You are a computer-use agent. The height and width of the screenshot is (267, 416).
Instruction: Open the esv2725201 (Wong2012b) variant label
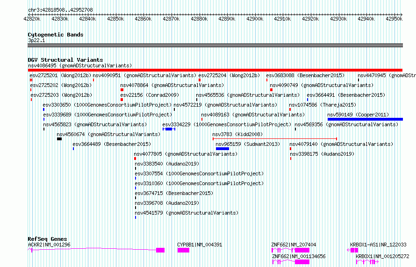[x=60, y=75]
